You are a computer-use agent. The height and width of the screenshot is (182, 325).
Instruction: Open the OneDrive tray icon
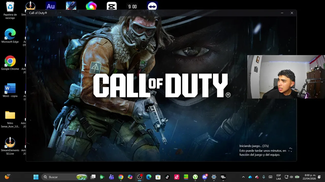250,177
